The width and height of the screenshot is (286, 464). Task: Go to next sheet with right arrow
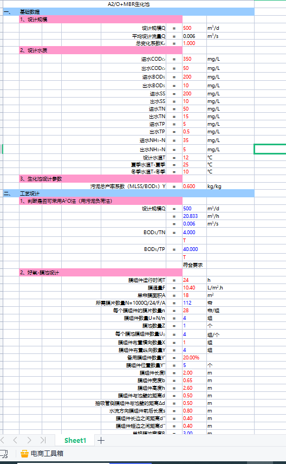tap(29, 440)
